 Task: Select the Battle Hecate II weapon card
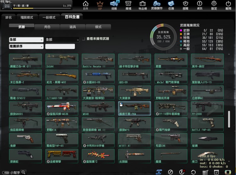pyautogui.click(x=98, y=61)
